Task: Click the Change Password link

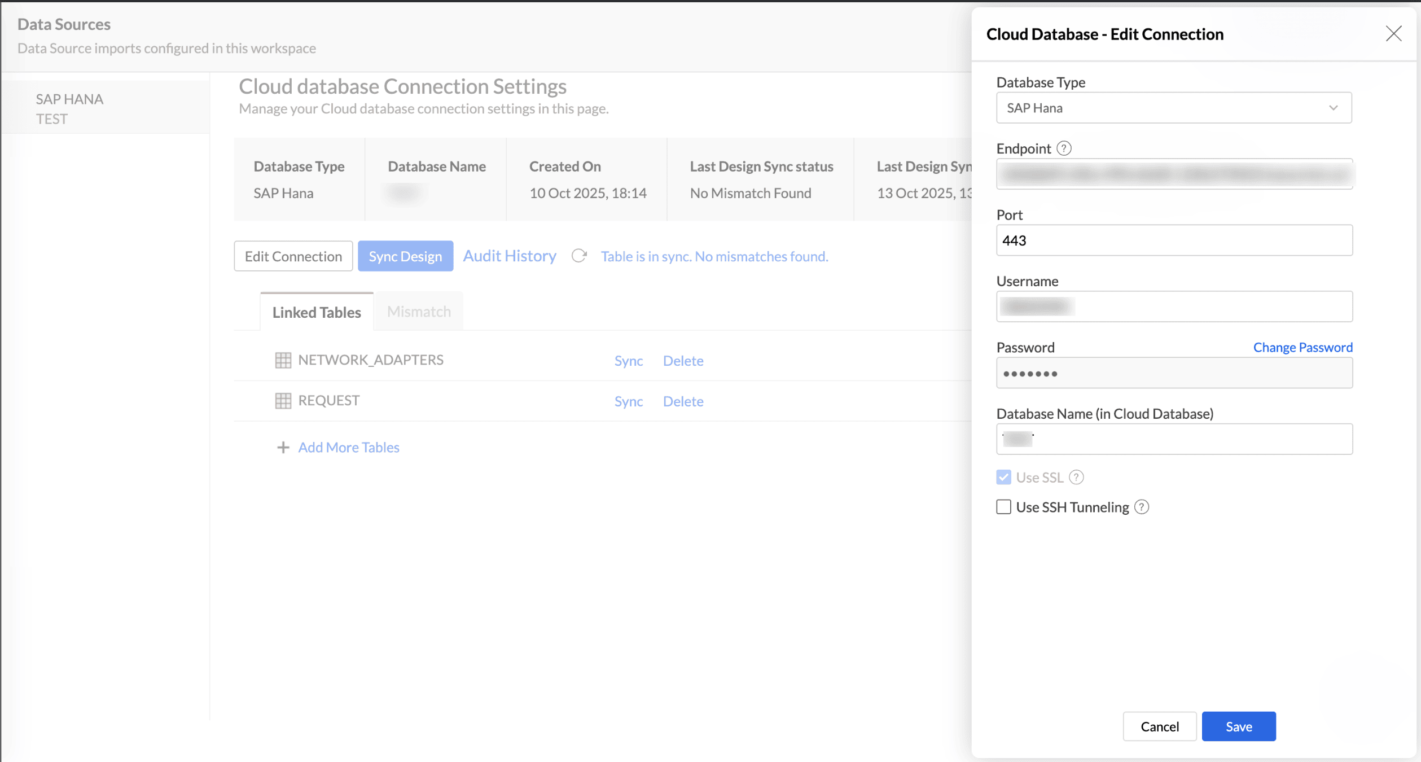Action: coord(1302,347)
